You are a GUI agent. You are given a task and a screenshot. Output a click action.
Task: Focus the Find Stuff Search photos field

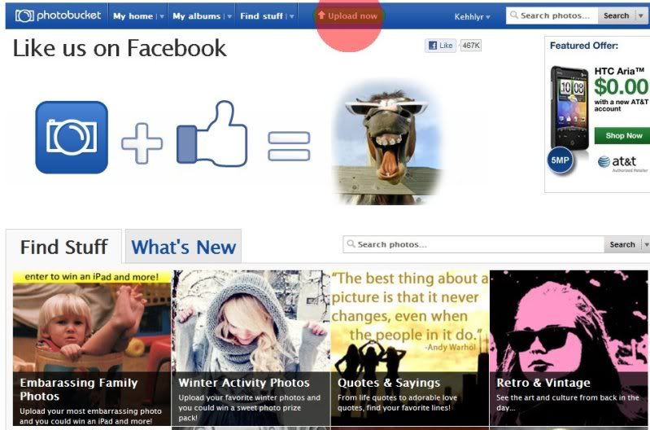click(473, 244)
